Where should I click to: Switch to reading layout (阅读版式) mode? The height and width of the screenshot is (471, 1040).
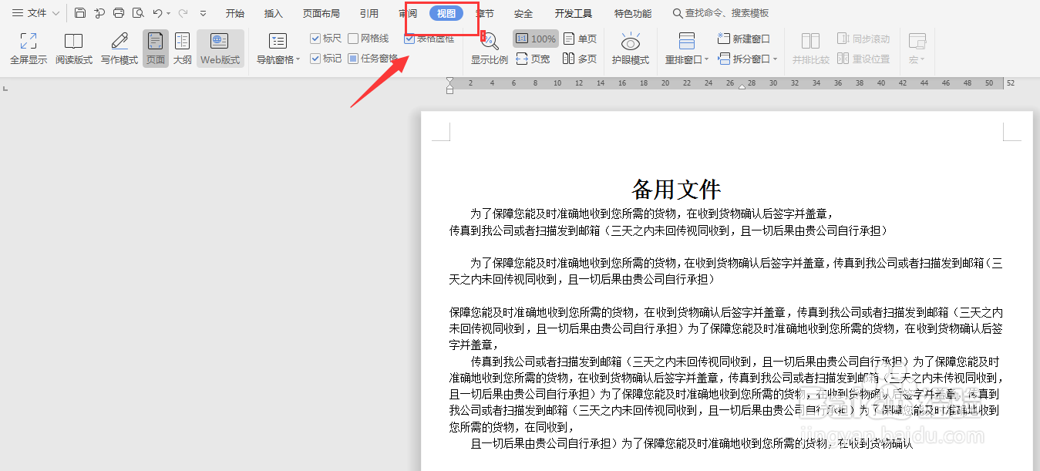[74, 48]
